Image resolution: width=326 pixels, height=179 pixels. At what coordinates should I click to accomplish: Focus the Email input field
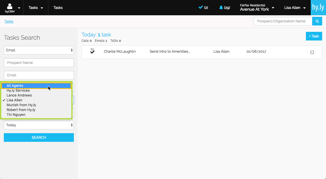tap(39, 75)
